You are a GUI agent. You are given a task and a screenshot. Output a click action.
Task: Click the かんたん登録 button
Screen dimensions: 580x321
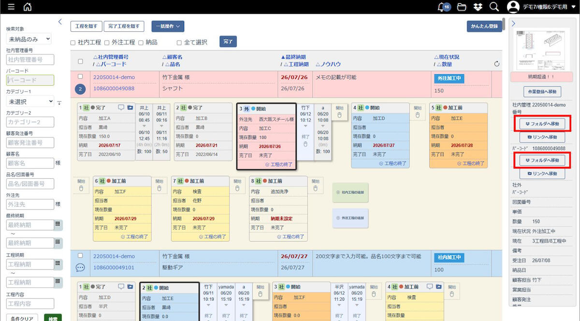[484, 27]
